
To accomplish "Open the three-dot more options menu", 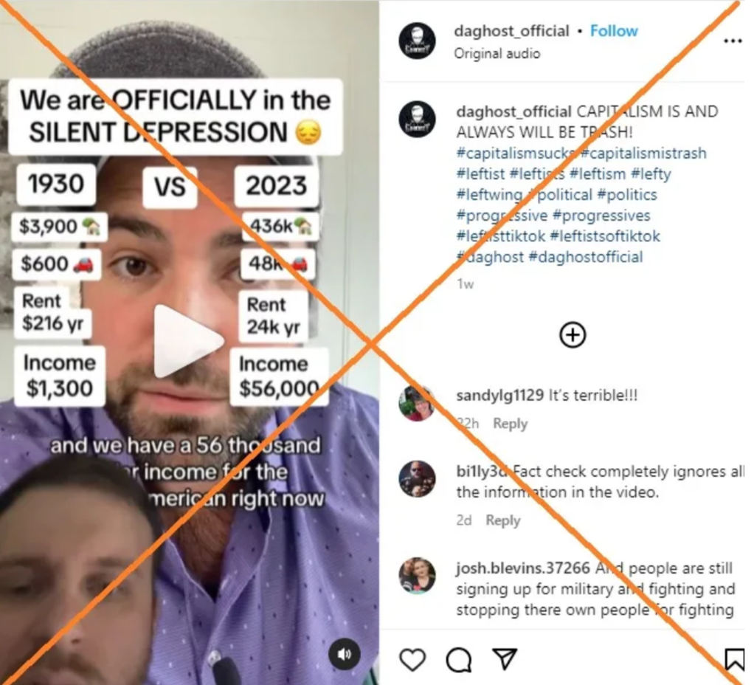I will click(x=733, y=41).
